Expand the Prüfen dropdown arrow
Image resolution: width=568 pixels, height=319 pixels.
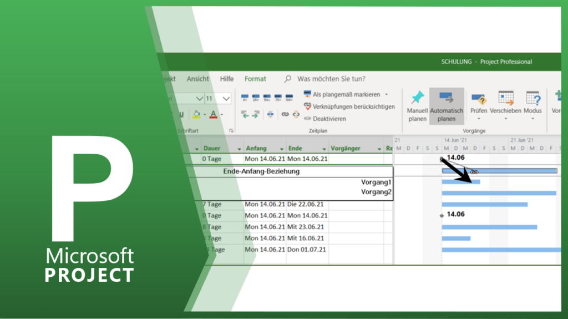click(479, 119)
